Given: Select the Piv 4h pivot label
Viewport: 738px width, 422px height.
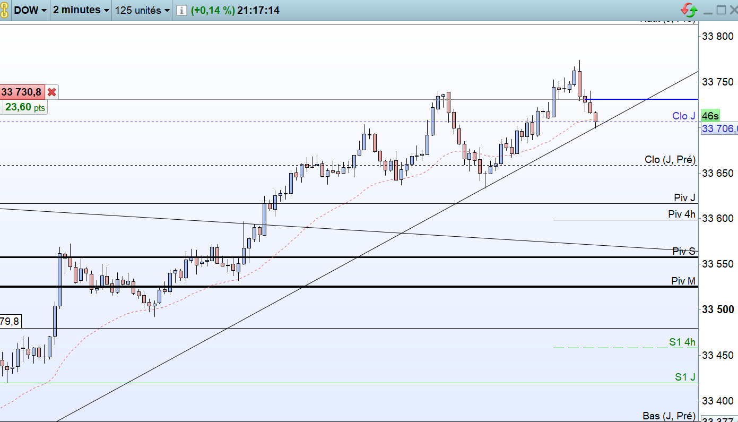Looking at the screenshot, I should point(682,214).
